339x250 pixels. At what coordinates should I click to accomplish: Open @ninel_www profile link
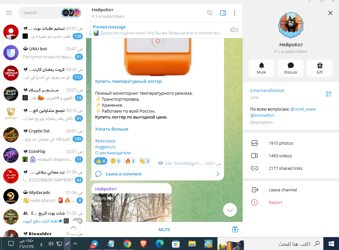click(x=303, y=109)
